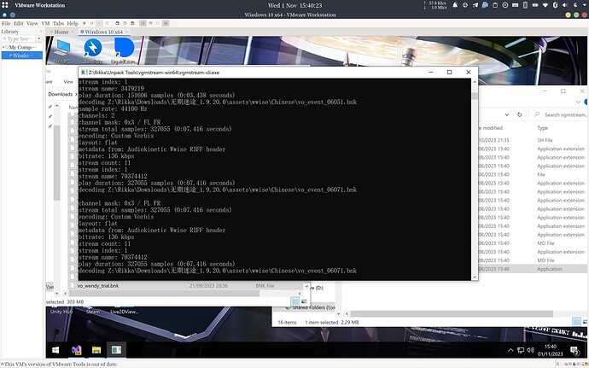
Task: Open the notification bell in top panel
Action: pos(455,5)
